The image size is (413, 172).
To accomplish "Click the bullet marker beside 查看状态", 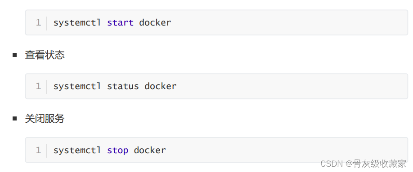I will 14,55.
